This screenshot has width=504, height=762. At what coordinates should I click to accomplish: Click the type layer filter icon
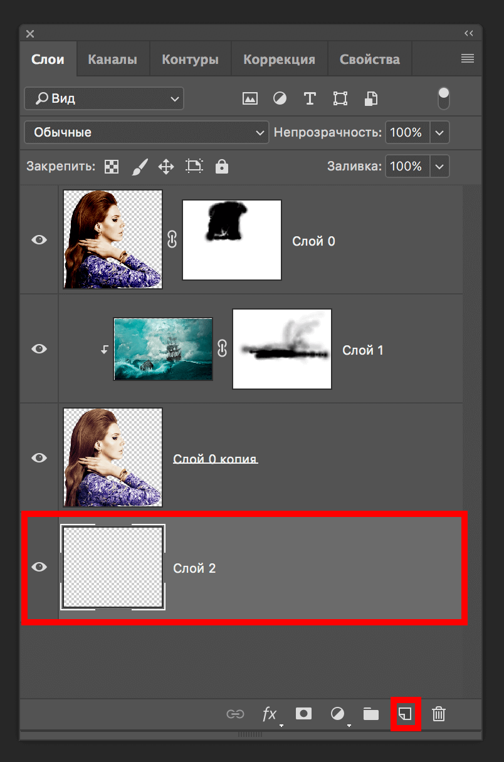click(x=309, y=98)
